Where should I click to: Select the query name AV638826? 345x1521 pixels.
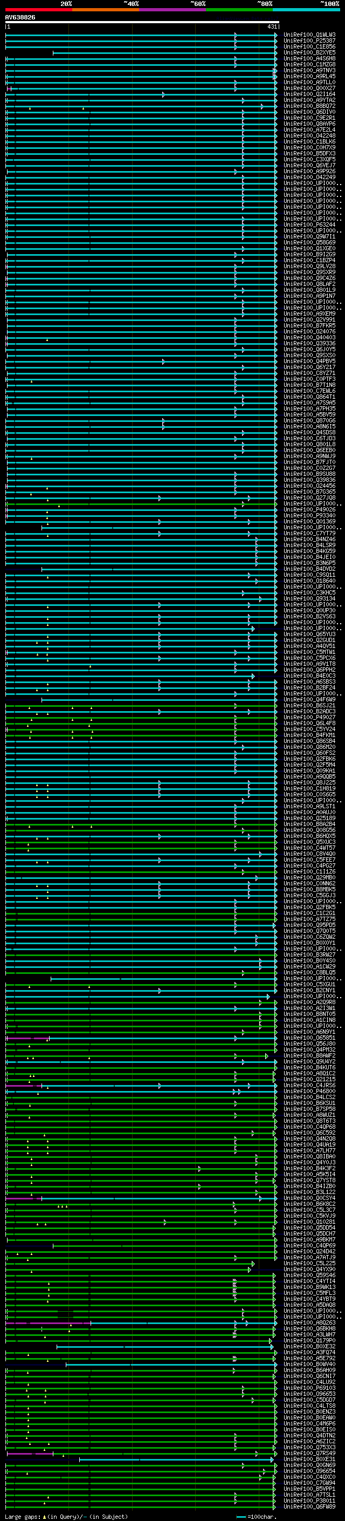tap(20, 18)
